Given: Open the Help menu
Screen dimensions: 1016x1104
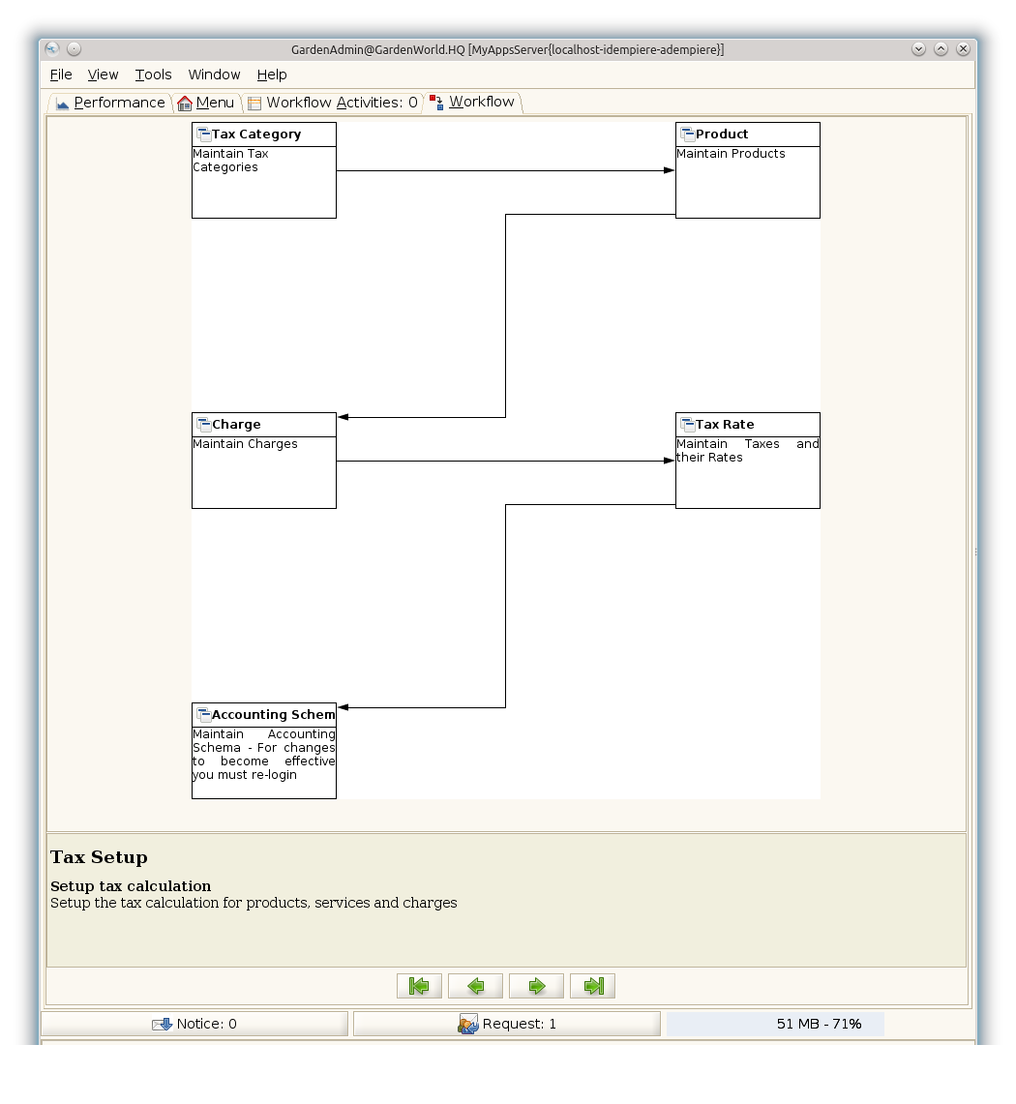Looking at the screenshot, I should [x=272, y=75].
